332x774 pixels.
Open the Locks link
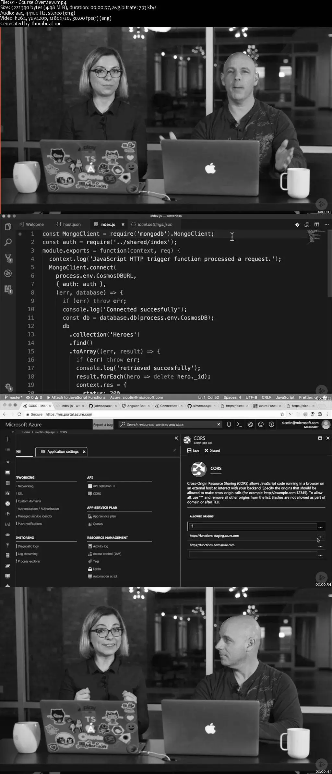point(94,569)
